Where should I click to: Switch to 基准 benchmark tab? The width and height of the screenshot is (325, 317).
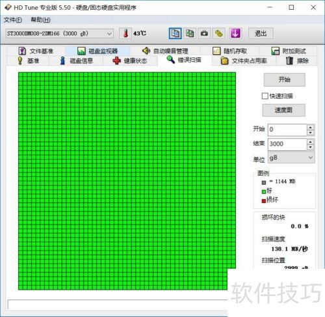click(x=28, y=61)
